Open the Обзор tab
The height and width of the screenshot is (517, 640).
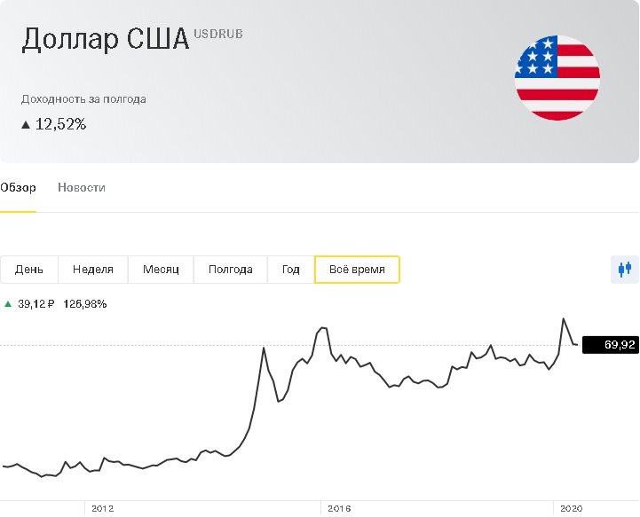click(x=18, y=188)
